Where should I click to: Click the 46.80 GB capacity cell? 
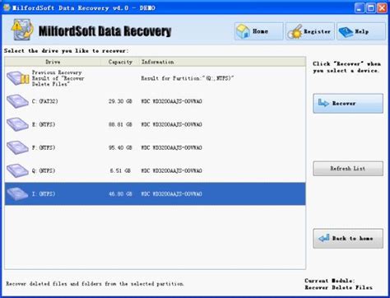click(120, 193)
